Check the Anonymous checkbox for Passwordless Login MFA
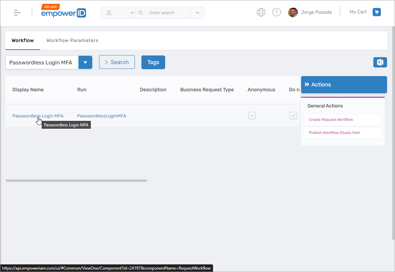The image size is (395, 272). pos(252,115)
